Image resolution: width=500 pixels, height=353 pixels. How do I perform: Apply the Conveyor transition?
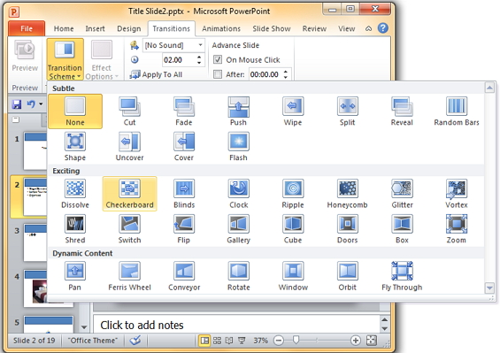[x=184, y=276]
